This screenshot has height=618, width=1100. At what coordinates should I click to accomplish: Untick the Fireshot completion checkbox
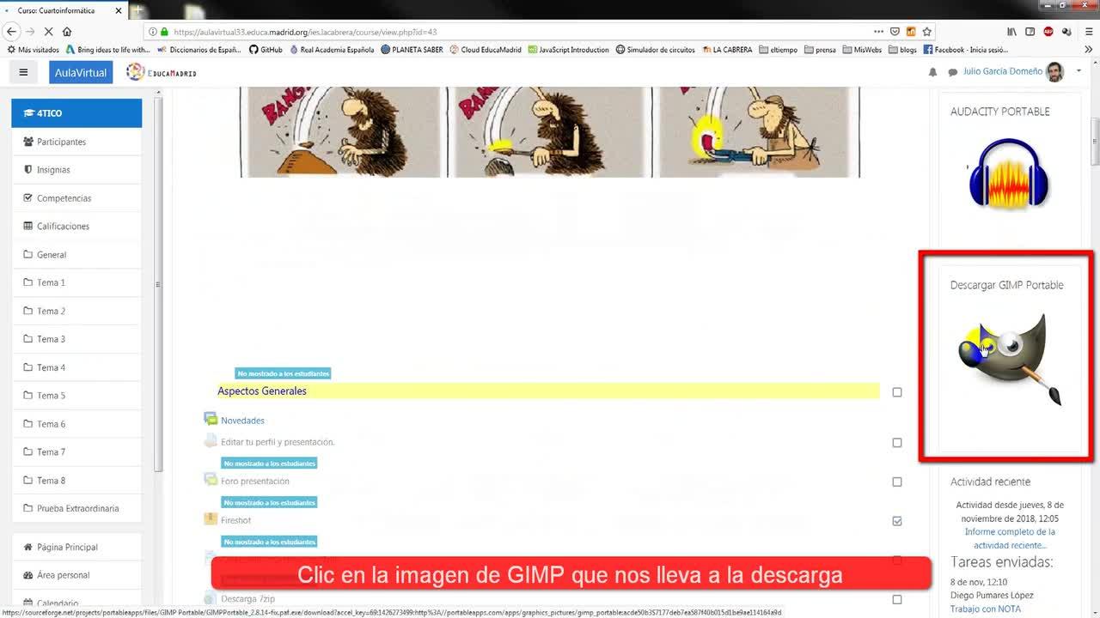coord(897,521)
